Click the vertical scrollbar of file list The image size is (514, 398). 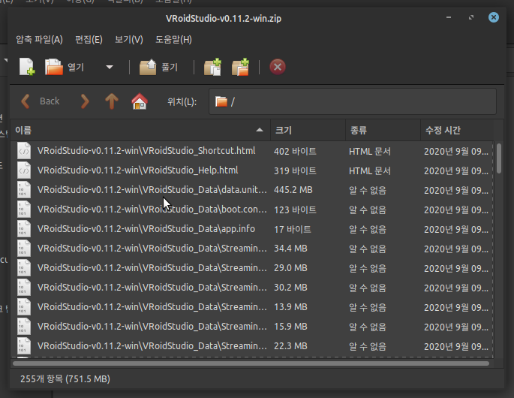(x=498, y=158)
